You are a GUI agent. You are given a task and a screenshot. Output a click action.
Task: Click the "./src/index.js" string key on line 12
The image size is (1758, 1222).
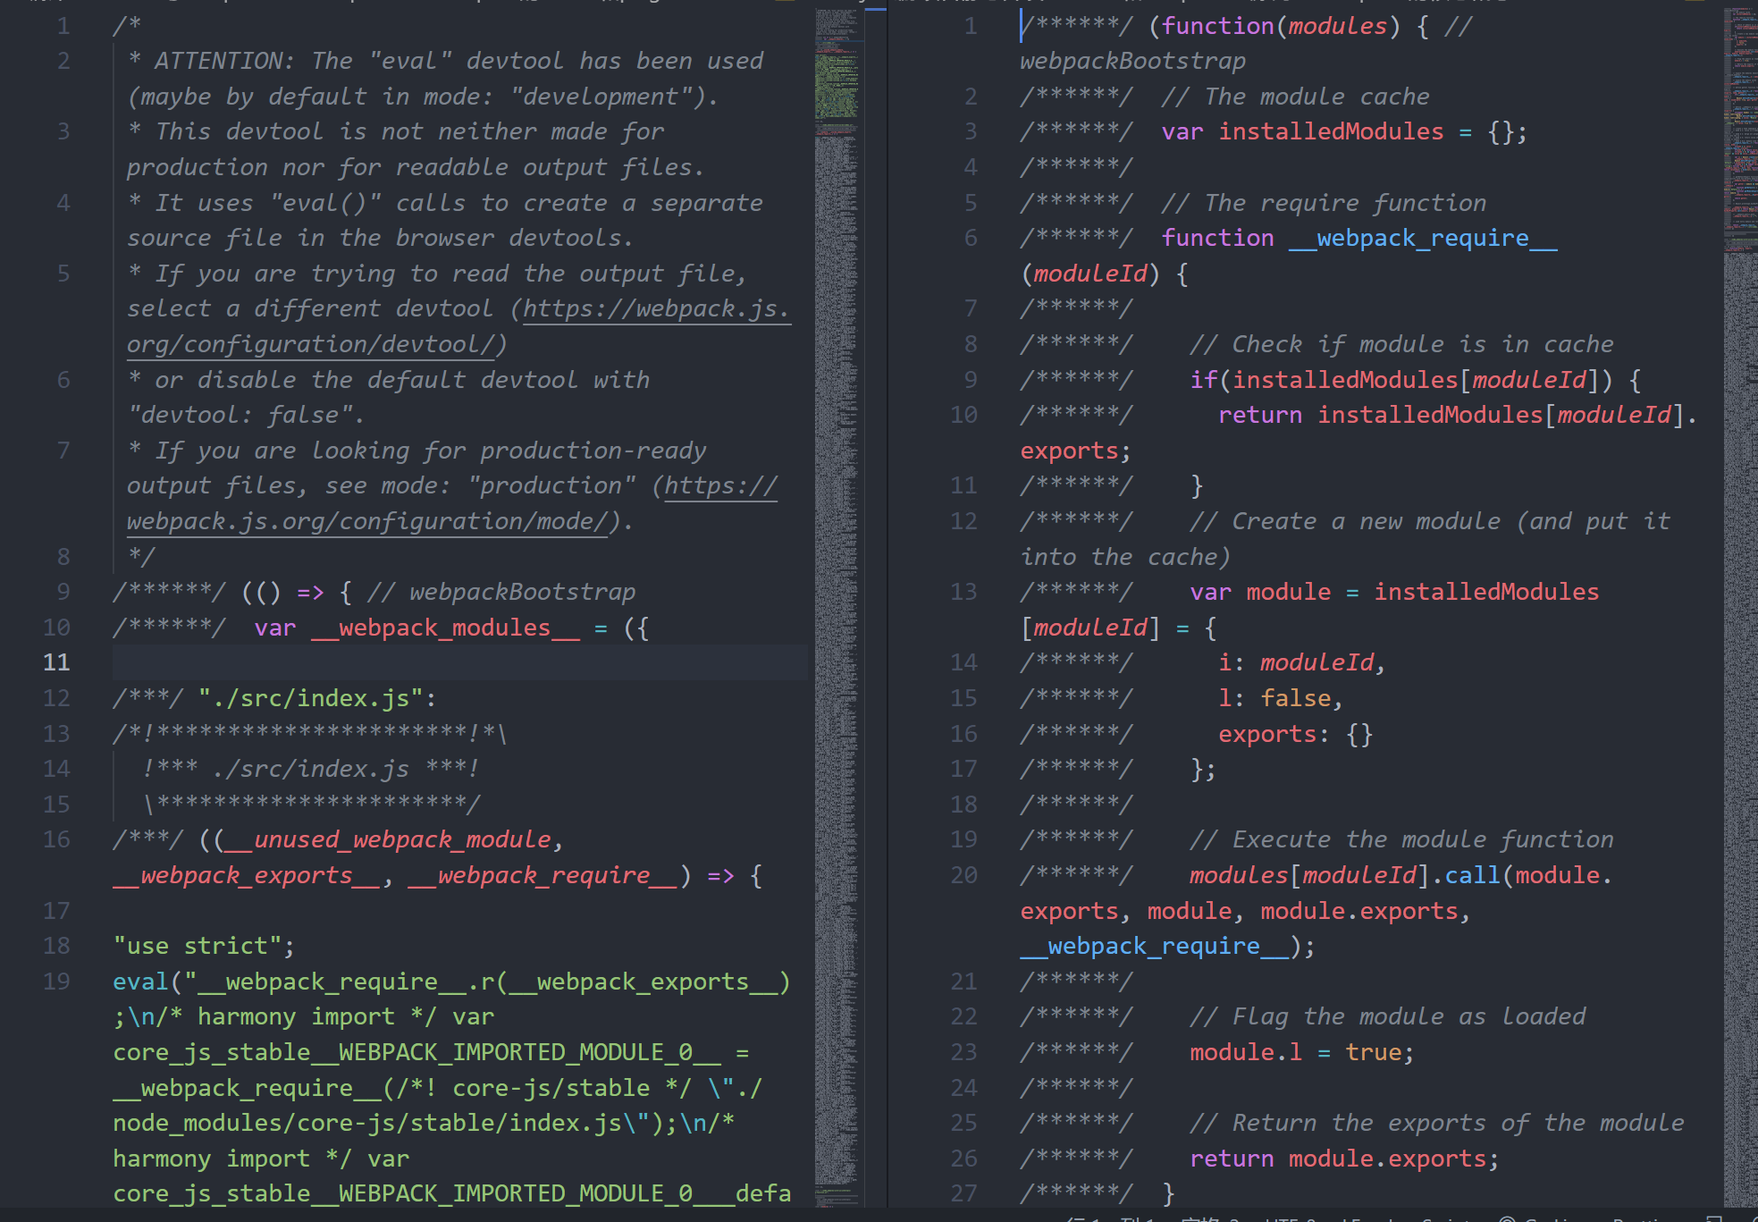pos(310,698)
